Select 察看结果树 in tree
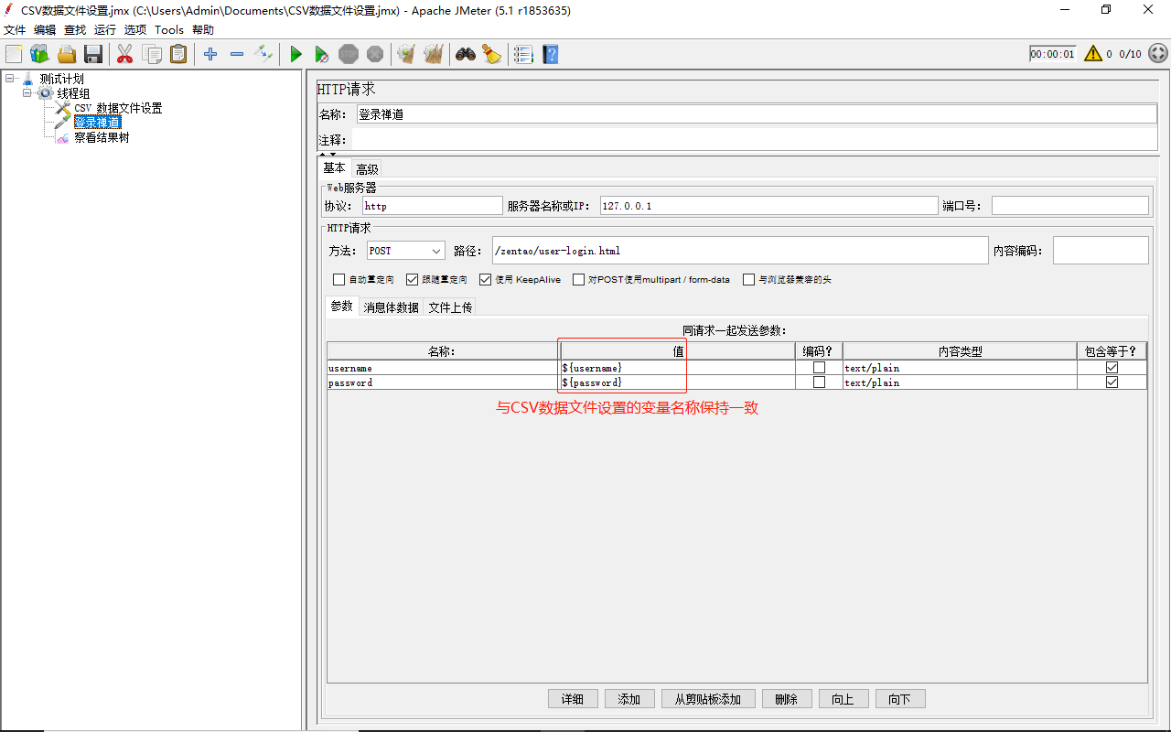This screenshot has height=732, width=1171. point(102,137)
